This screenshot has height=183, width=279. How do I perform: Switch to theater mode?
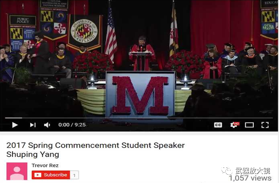coord(249,125)
